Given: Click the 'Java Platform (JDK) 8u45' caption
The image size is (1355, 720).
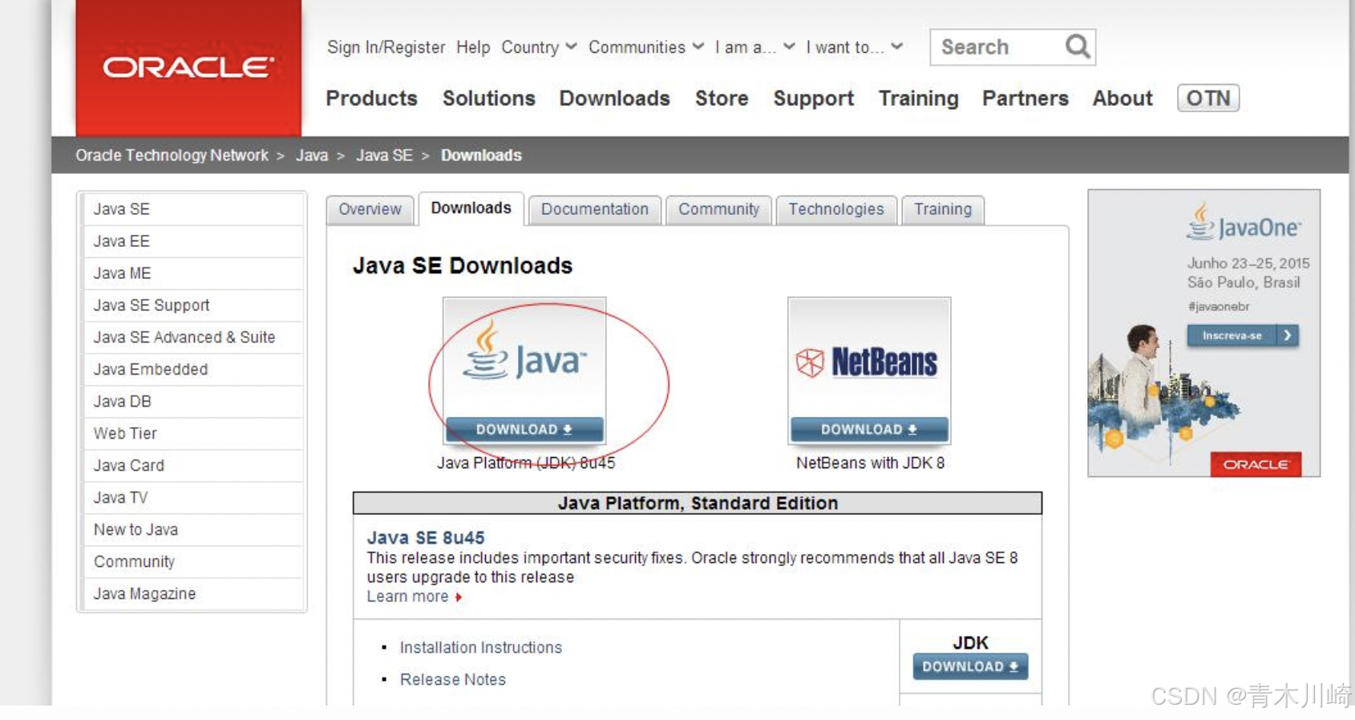Looking at the screenshot, I should tap(526, 463).
